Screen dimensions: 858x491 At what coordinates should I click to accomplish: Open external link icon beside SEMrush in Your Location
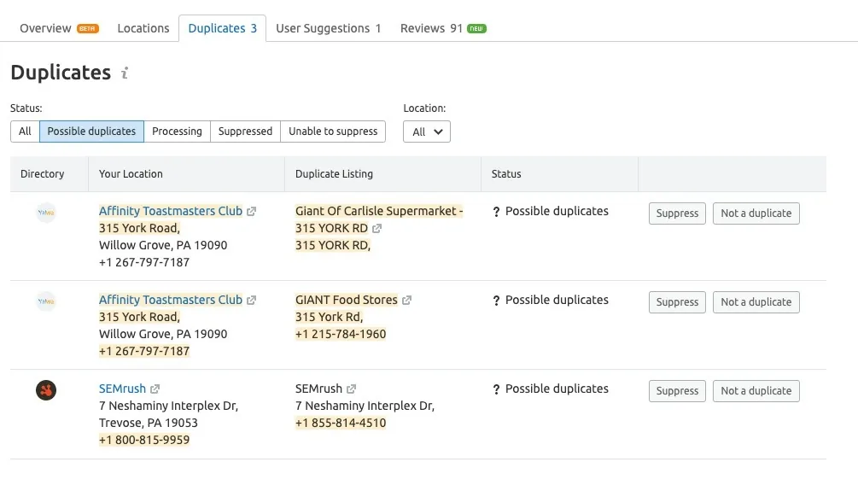point(155,389)
